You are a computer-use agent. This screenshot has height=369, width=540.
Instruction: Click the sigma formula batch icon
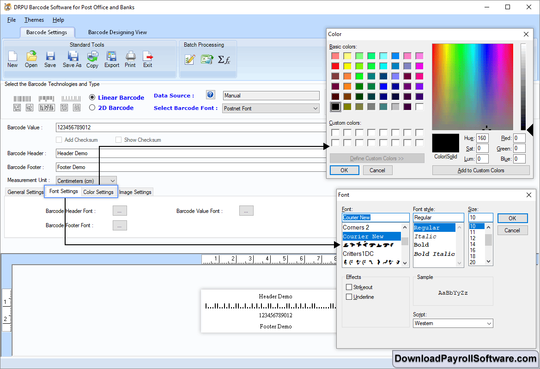(x=224, y=60)
